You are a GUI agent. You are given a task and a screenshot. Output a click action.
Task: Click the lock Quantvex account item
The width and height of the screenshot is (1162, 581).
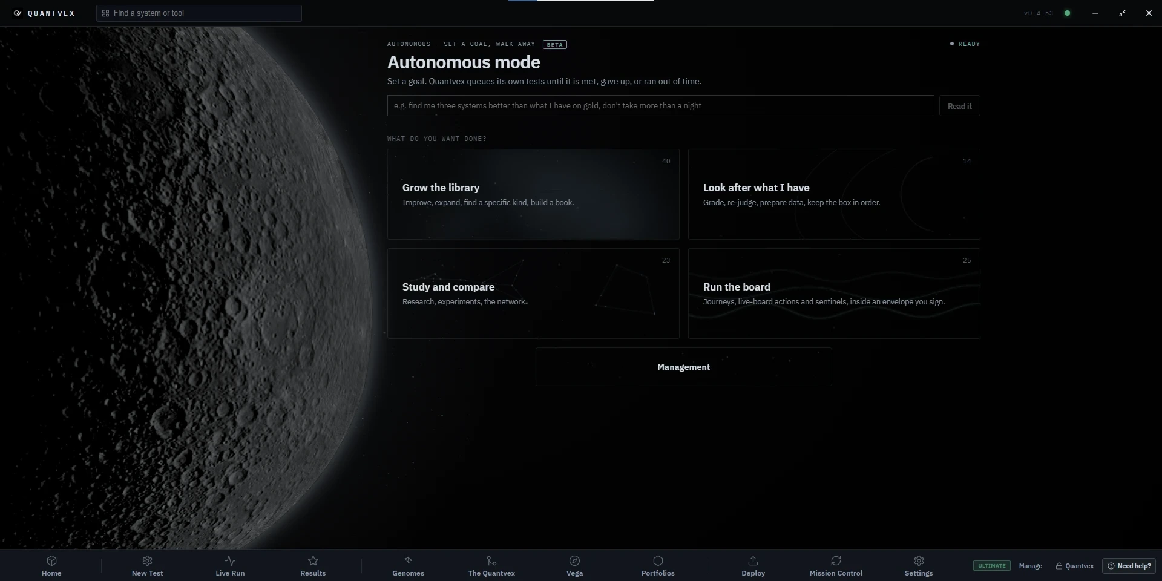pyautogui.click(x=1075, y=566)
